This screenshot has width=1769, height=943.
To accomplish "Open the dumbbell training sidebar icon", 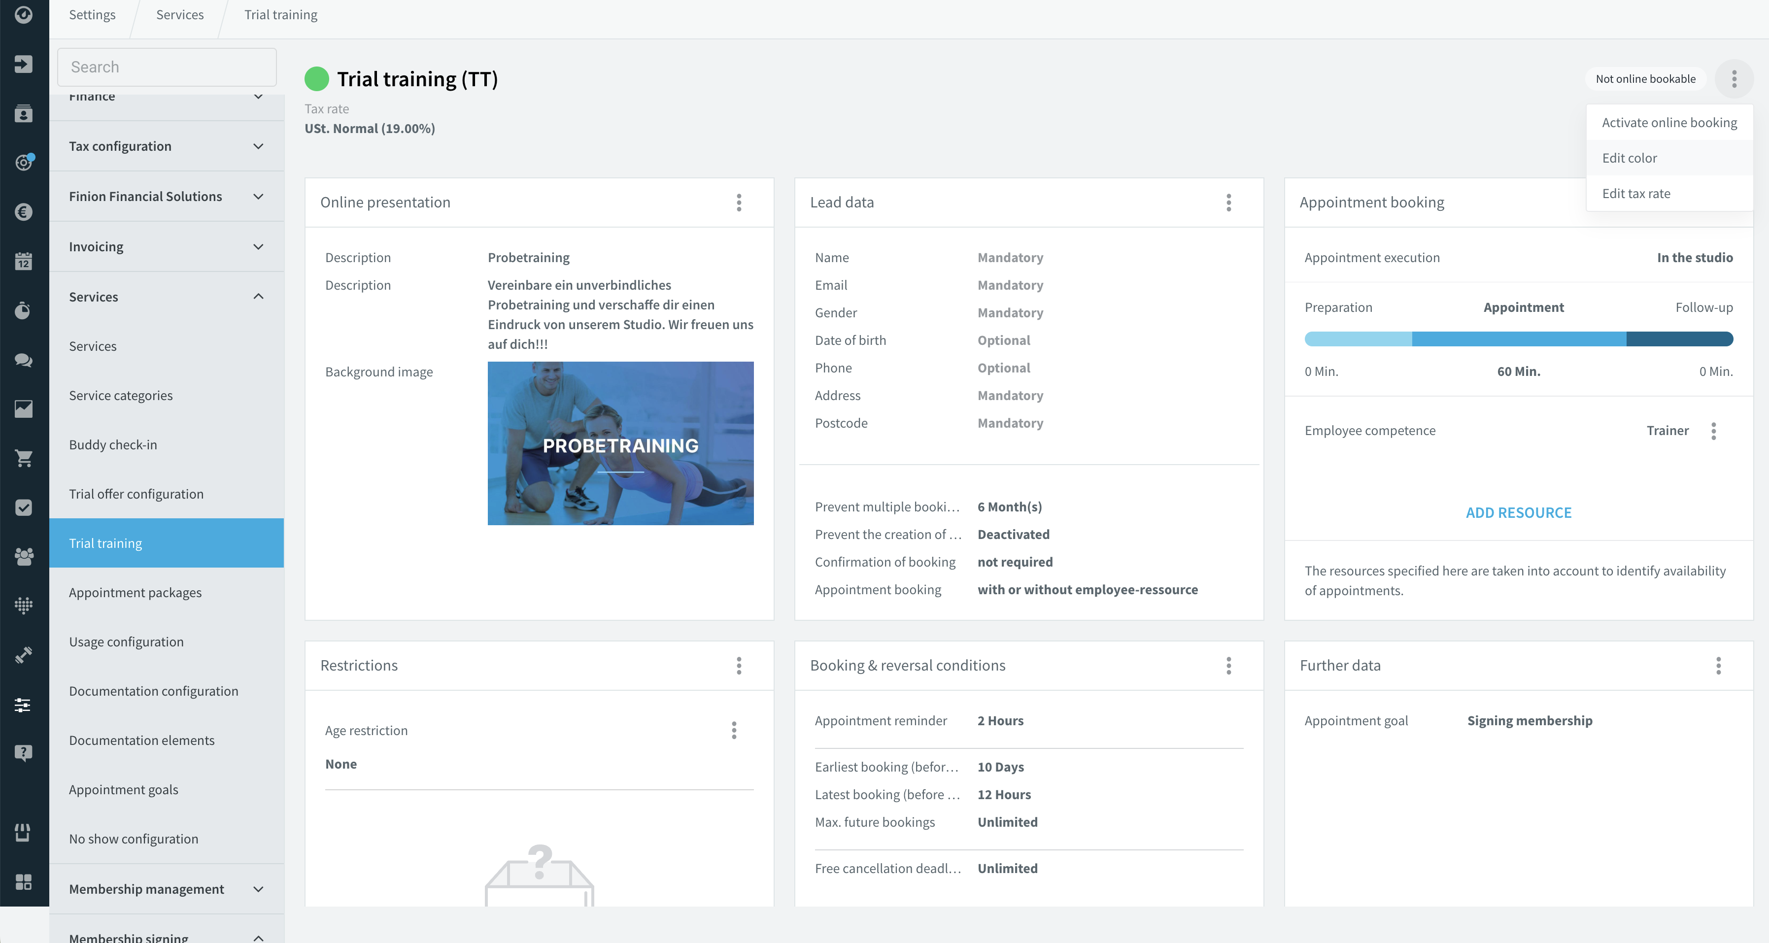I will click(24, 655).
